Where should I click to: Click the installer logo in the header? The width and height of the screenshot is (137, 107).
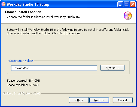pyautogui.click(x=128, y=16)
